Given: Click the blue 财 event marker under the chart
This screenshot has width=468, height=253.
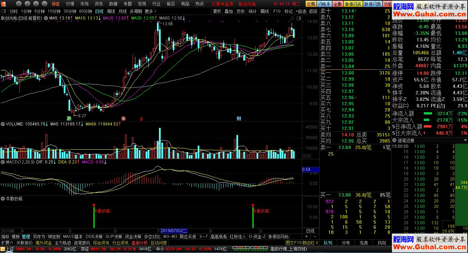Looking at the screenshot, I should pyautogui.click(x=239, y=118).
